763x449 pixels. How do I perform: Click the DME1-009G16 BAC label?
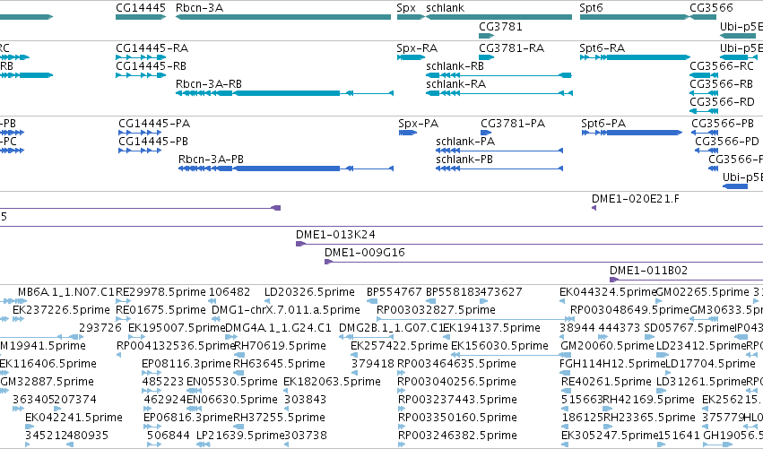(365, 253)
